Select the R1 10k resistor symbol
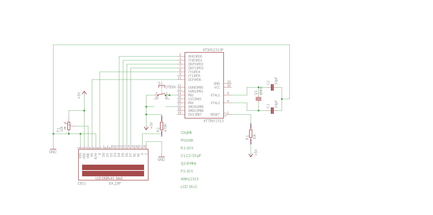This screenshot has height=215, width=433. pos(251,134)
